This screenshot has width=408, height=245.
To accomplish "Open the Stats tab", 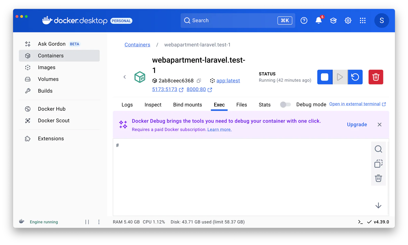I will (265, 105).
